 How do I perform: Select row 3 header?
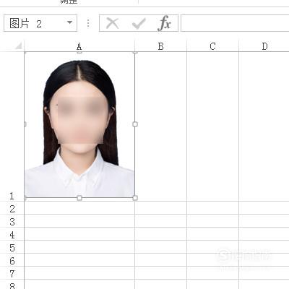(12, 221)
